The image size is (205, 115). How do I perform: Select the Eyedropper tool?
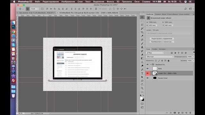point(142,36)
